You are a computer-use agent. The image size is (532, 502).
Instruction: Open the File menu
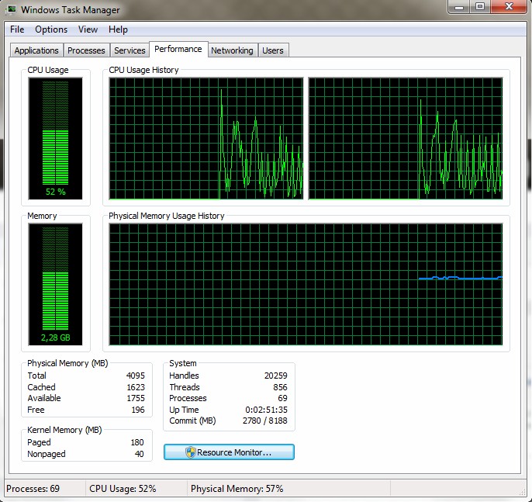17,29
